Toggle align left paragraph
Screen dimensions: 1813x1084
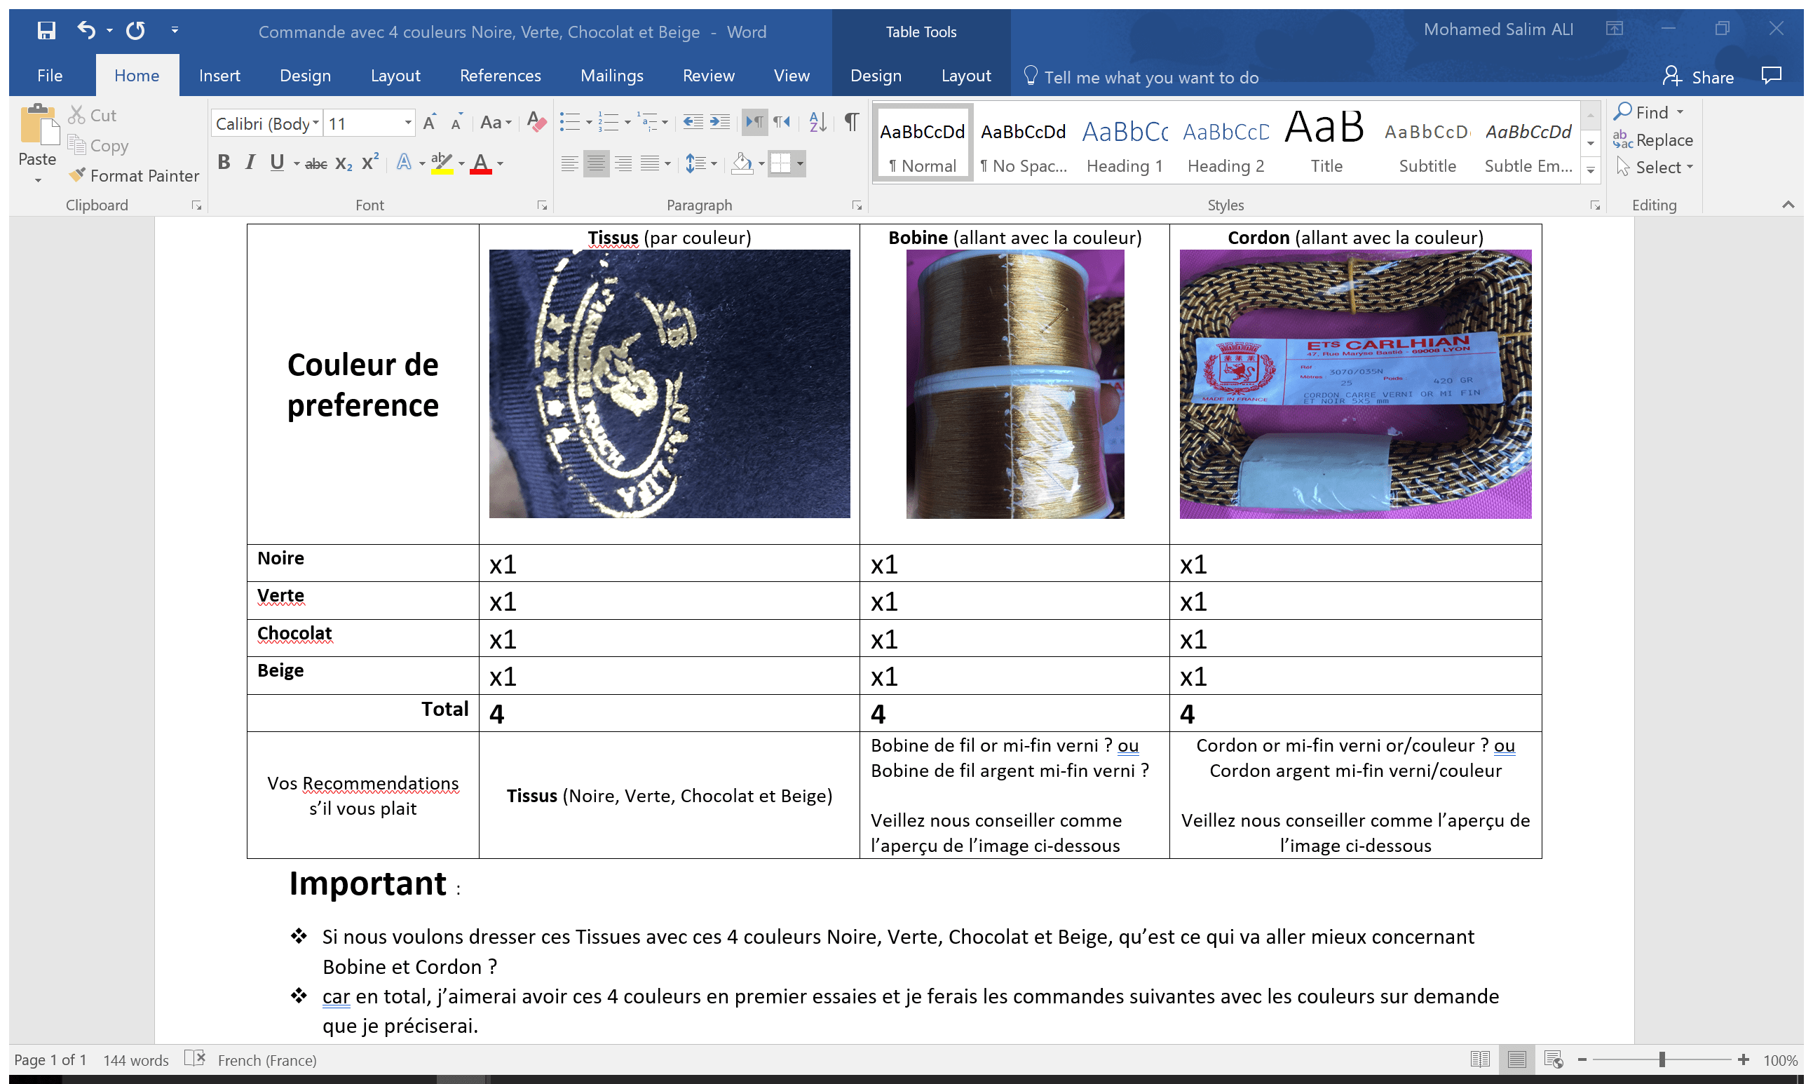569,163
